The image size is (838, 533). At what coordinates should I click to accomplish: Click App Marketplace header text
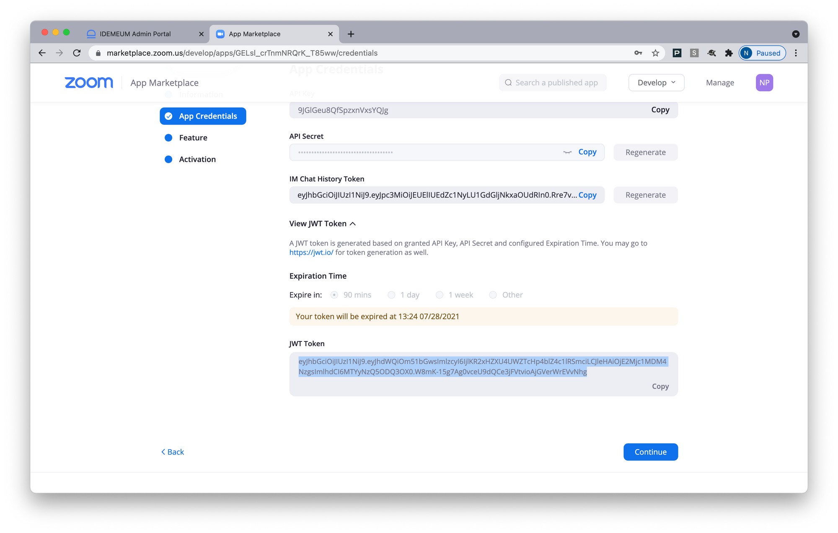[164, 83]
